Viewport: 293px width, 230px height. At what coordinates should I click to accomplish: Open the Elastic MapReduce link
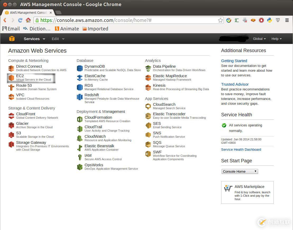click(170, 76)
